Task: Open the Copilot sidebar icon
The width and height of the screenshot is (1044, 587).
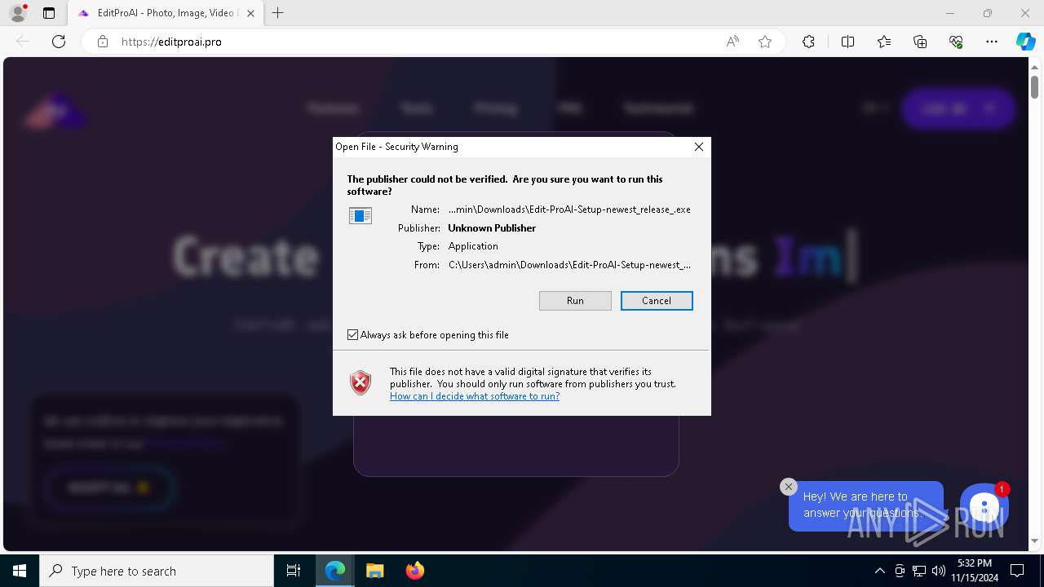Action: pos(1025,42)
